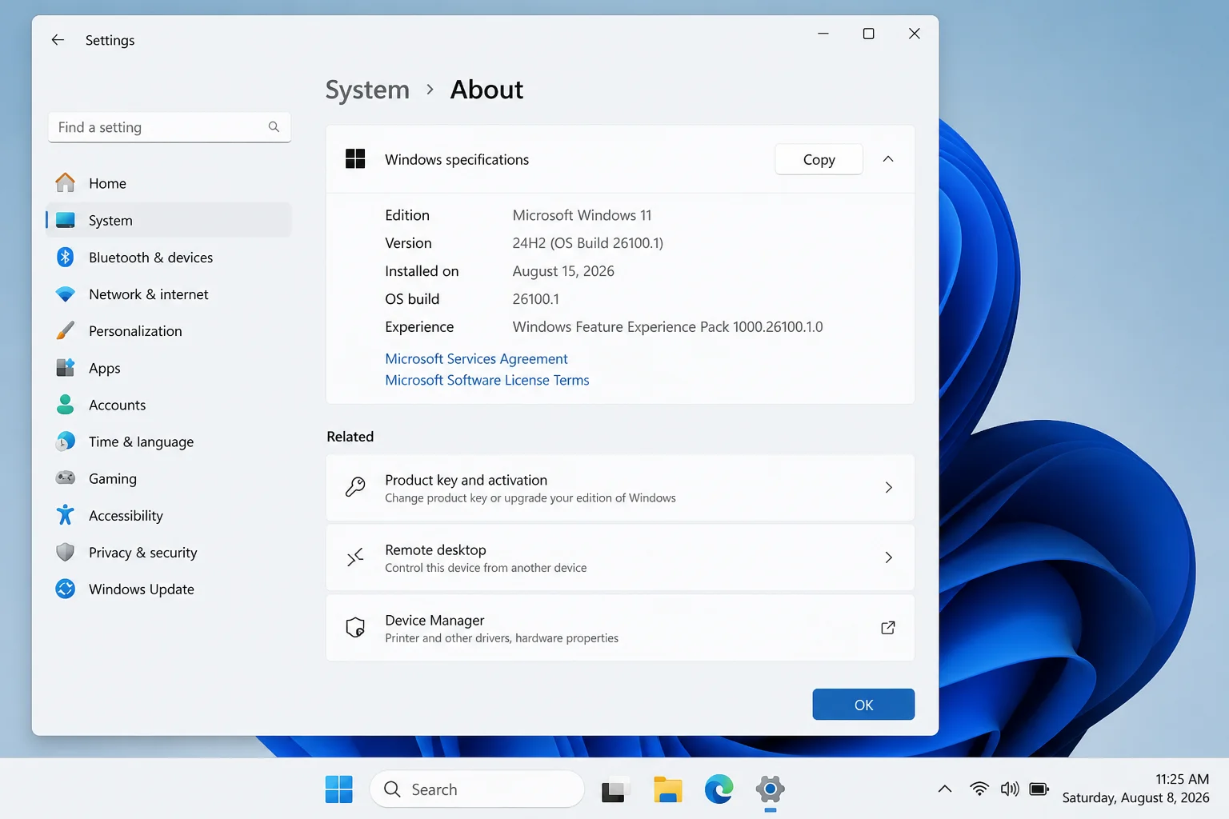Image resolution: width=1229 pixels, height=819 pixels.
Task: Open Device Manager related setting
Action: [620, 628]
